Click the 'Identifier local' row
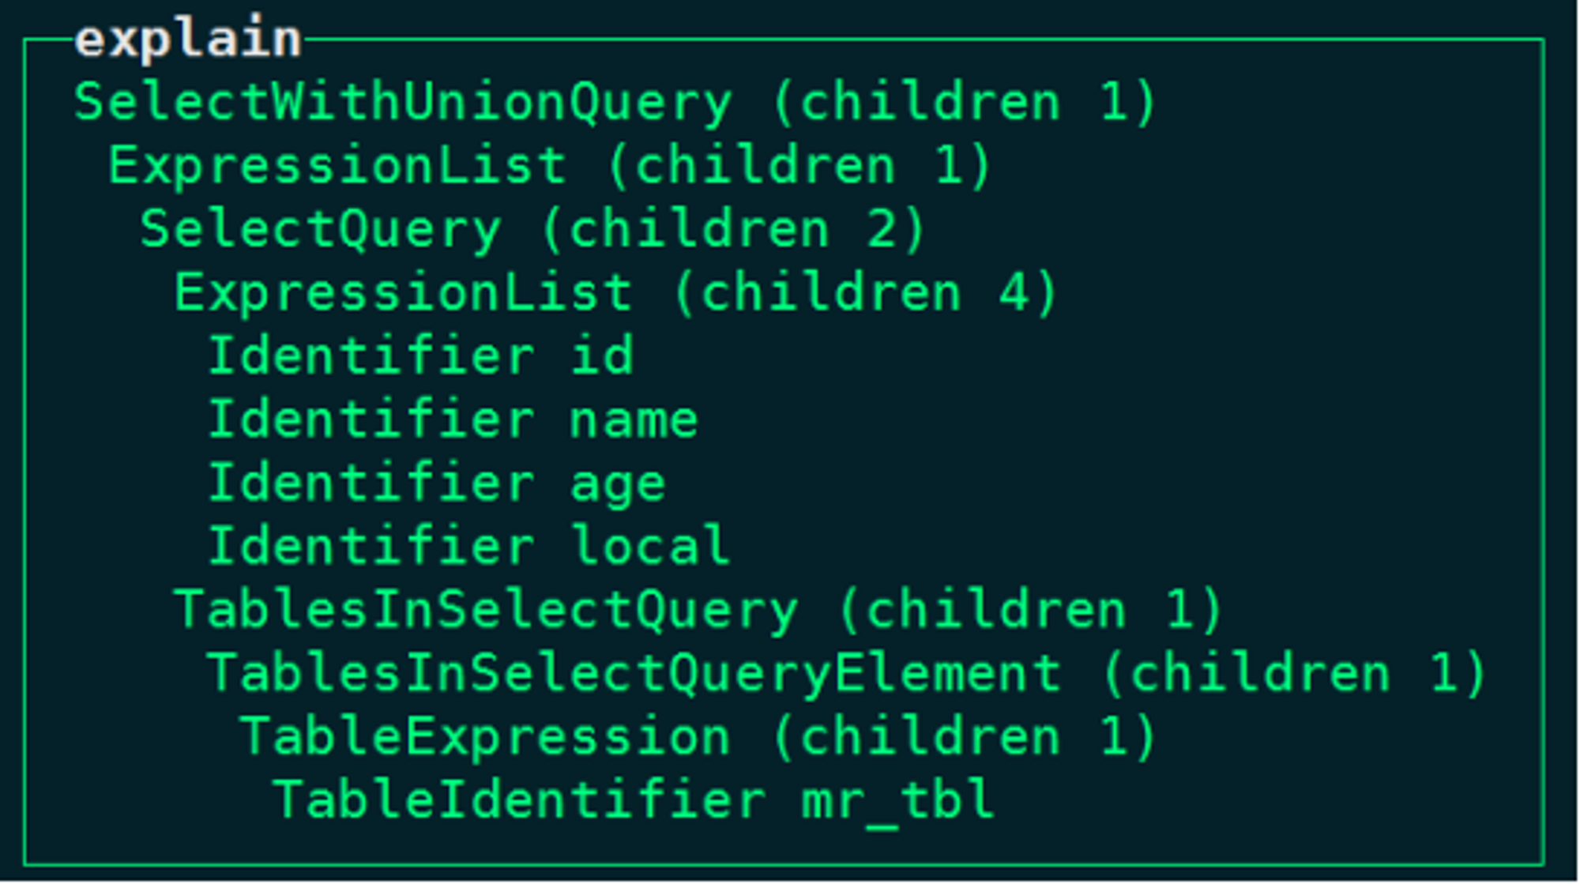1580x884 pixels. tap(469, 547)
